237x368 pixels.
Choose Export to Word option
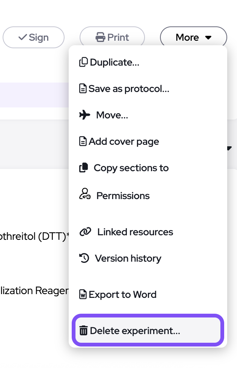[x=122, y=294]
